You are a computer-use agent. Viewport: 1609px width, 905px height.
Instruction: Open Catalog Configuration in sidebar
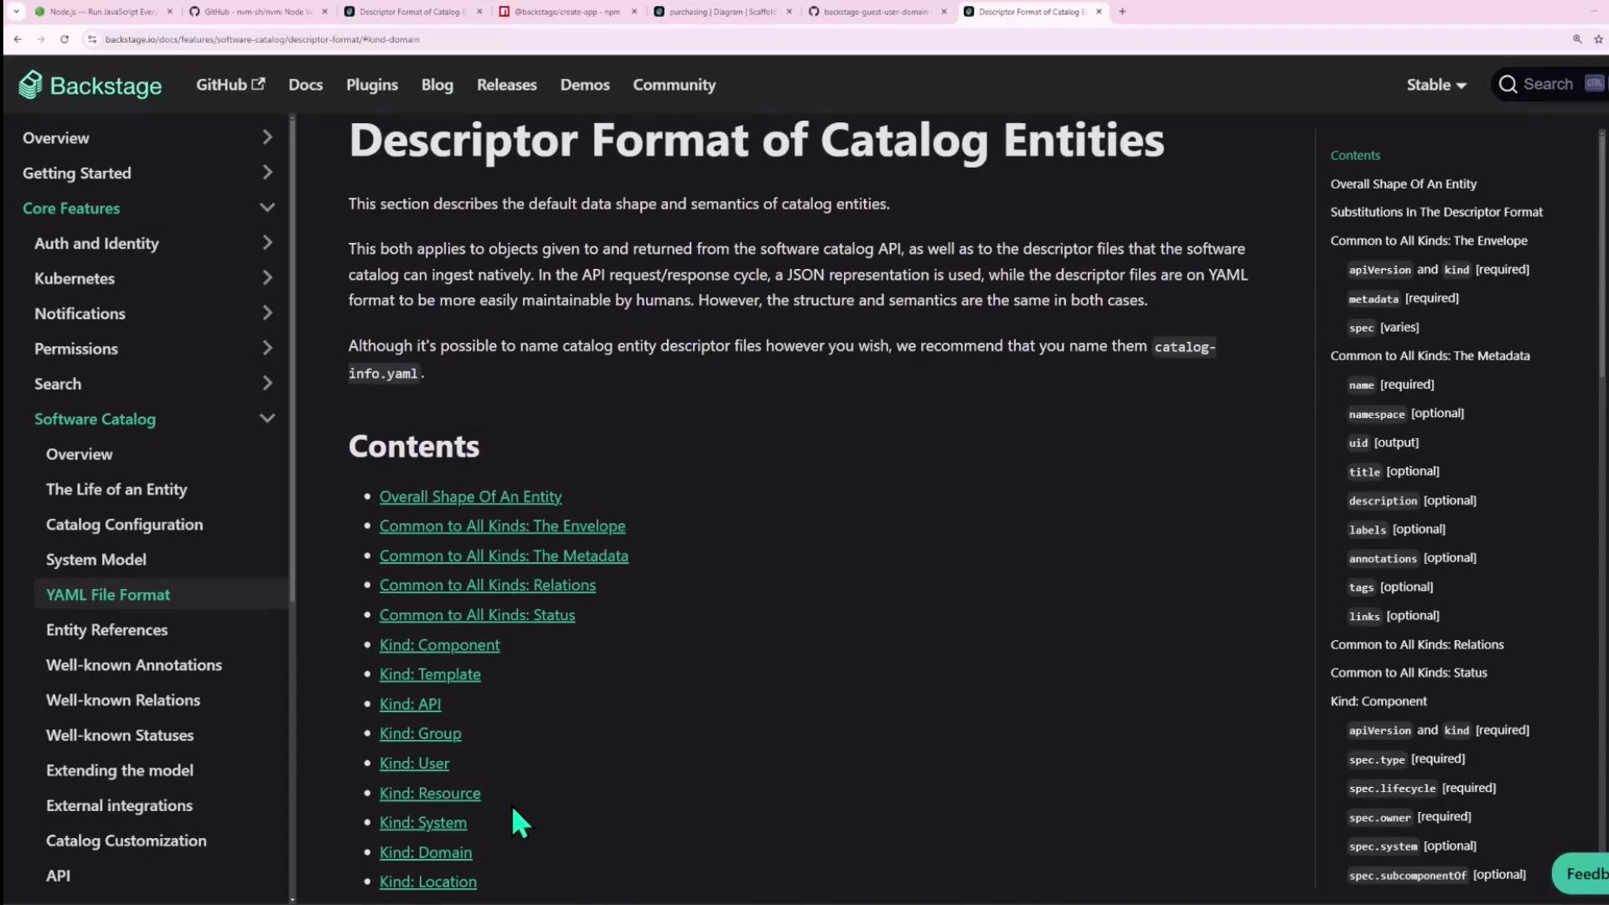[124, 525]
